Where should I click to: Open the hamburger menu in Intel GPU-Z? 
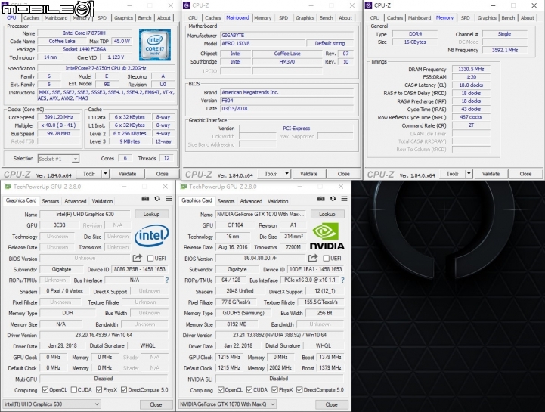click(x=169, y=199)
